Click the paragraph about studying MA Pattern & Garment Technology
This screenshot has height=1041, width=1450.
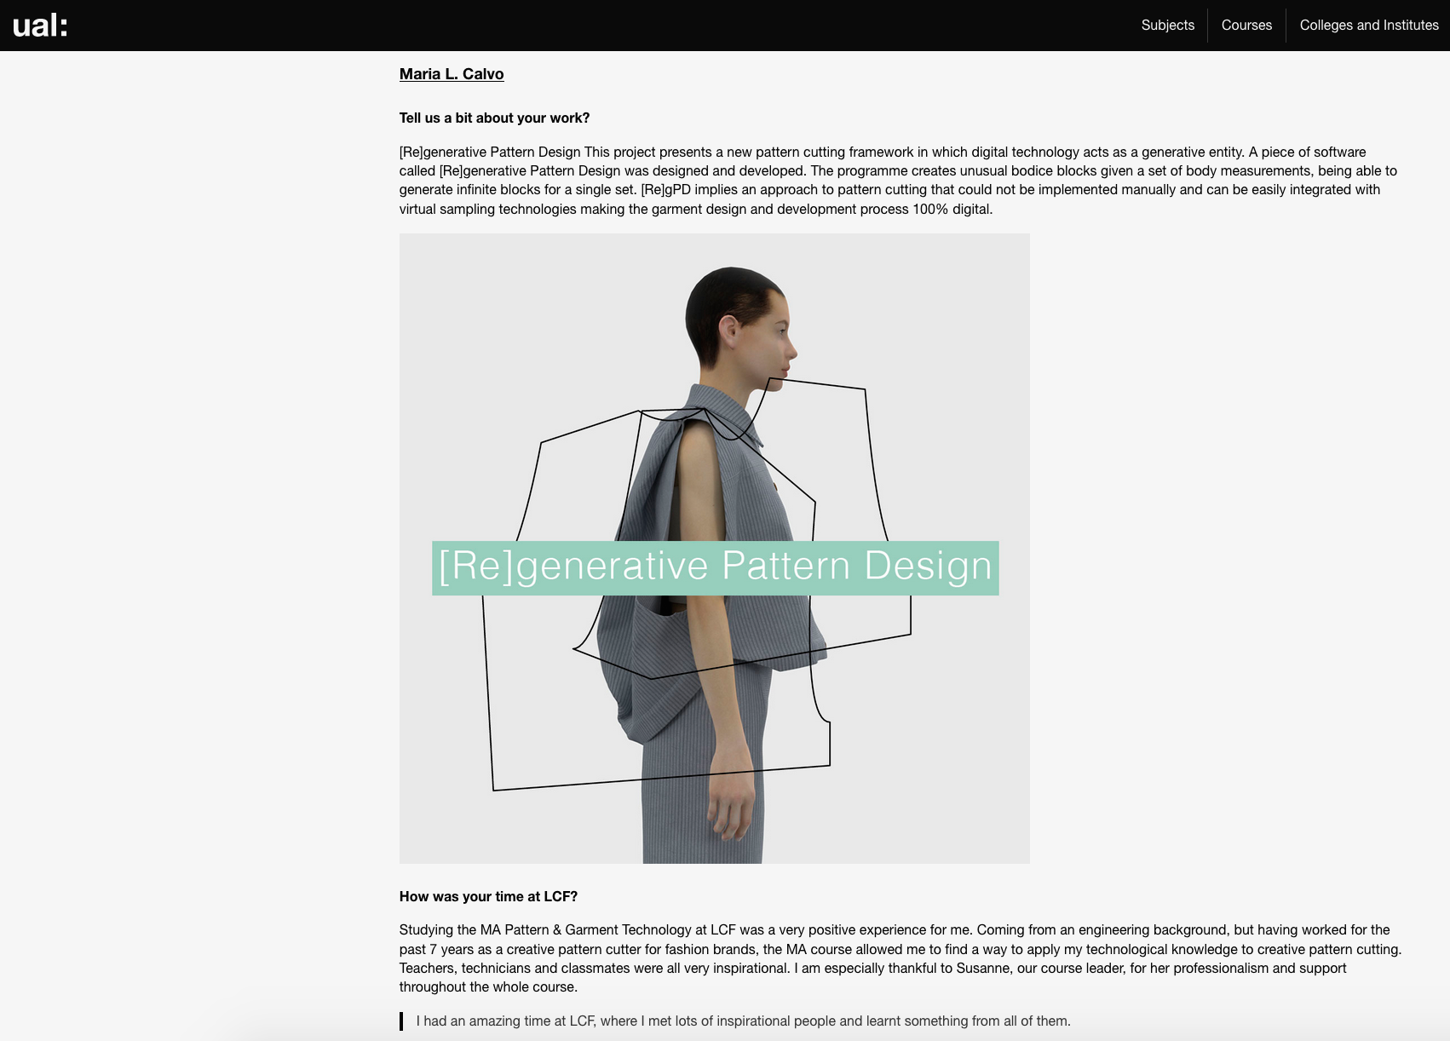pyautogui.click(x=900, y=958)
